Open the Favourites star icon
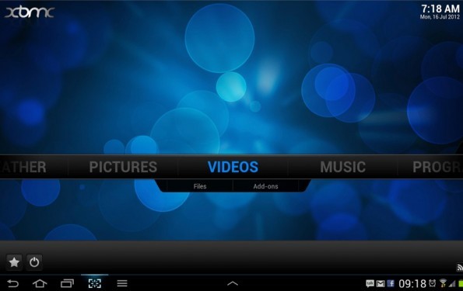The width and height of the screenshot is (463, 291). pos(14,262)
